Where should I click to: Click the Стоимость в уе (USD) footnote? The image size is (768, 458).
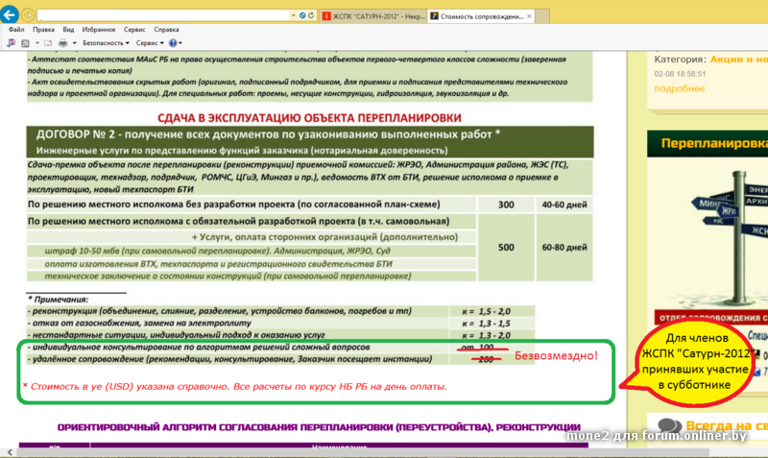pos(234,387)
